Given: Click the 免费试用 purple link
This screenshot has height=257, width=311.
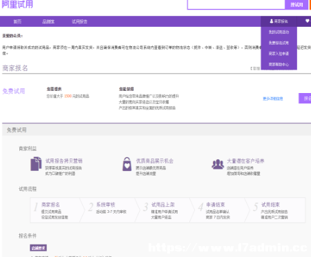Looking at the screenshot, I should (14, 91).
